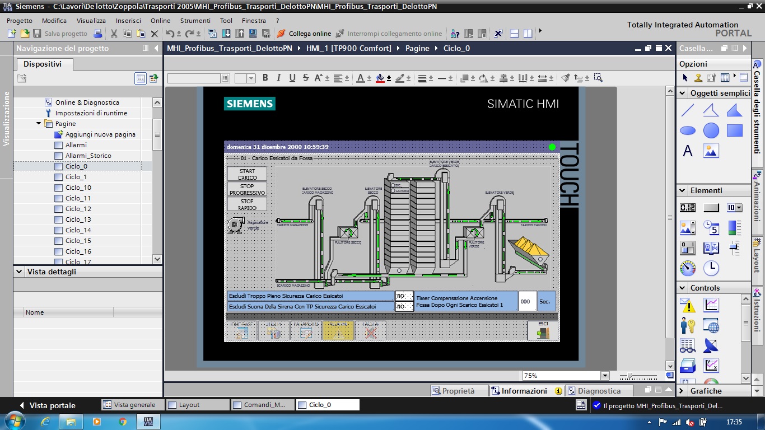
Task: Open the Progetto menu
Action: click(20, 20)
